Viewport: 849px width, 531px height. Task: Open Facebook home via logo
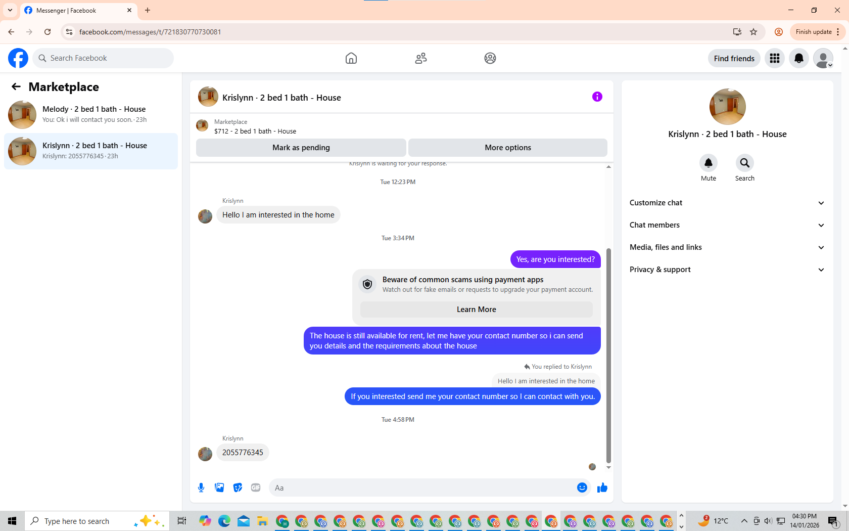(x=18, y=58)
